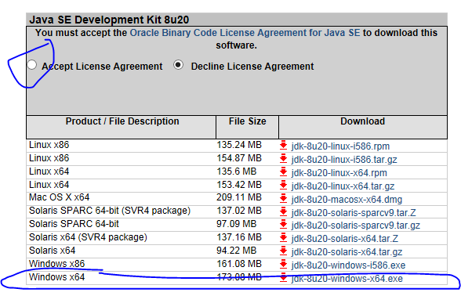
Task: Open the jdk-8u20-windows-i586.exe download link
Action: [348, 265]
